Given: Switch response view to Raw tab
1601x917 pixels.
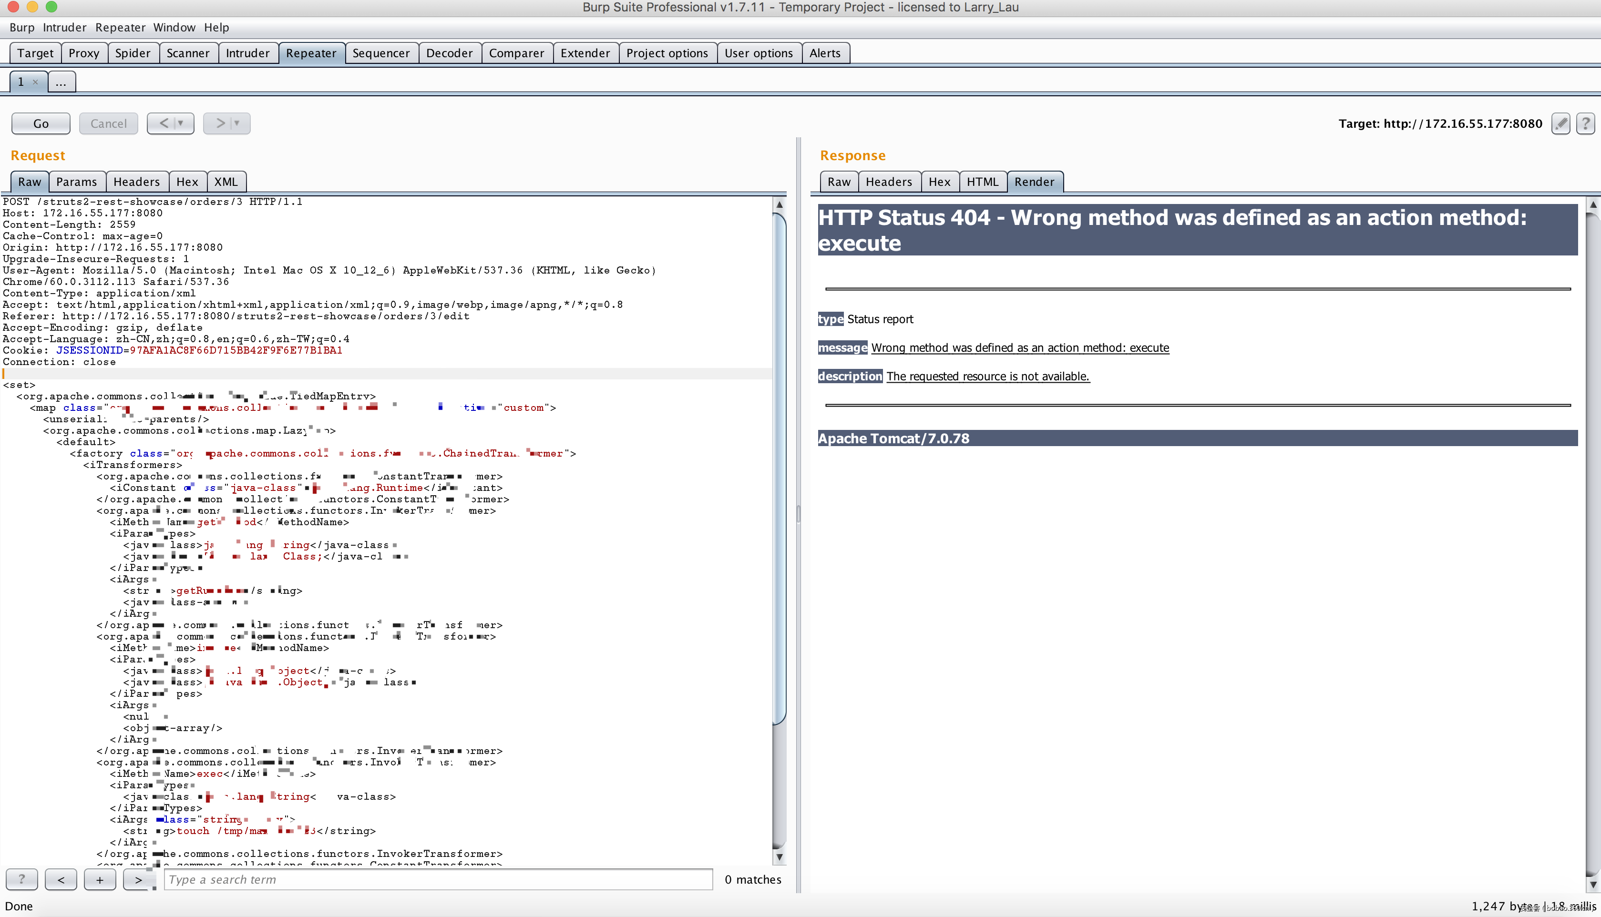Looking at the screenshot, I should coord(838,182).
